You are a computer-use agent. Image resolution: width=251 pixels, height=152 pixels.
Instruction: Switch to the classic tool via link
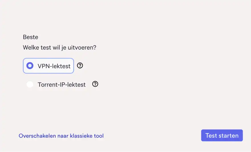click(61, 136)
